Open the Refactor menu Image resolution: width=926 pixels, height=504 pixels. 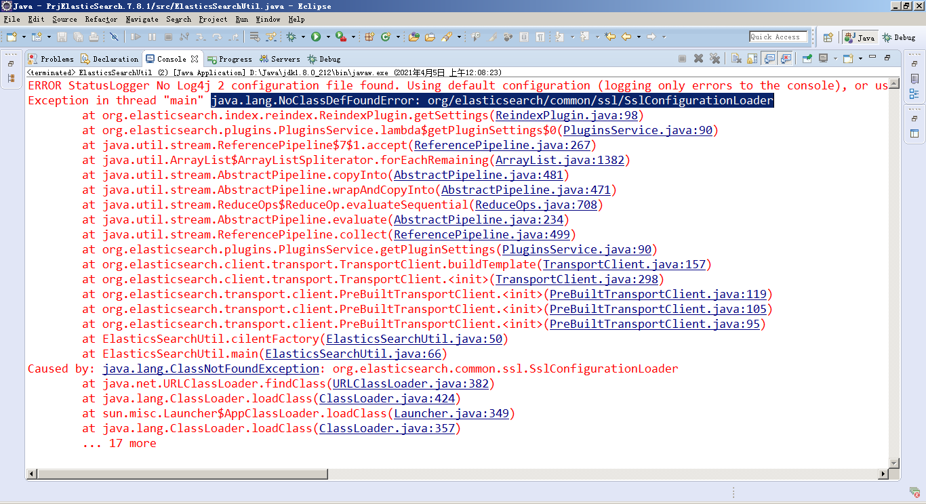click(x=101, y=20)
